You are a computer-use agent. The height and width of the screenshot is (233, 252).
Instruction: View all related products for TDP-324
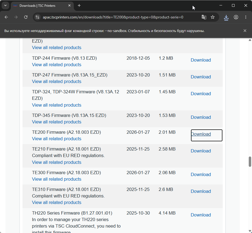[57, 105]
